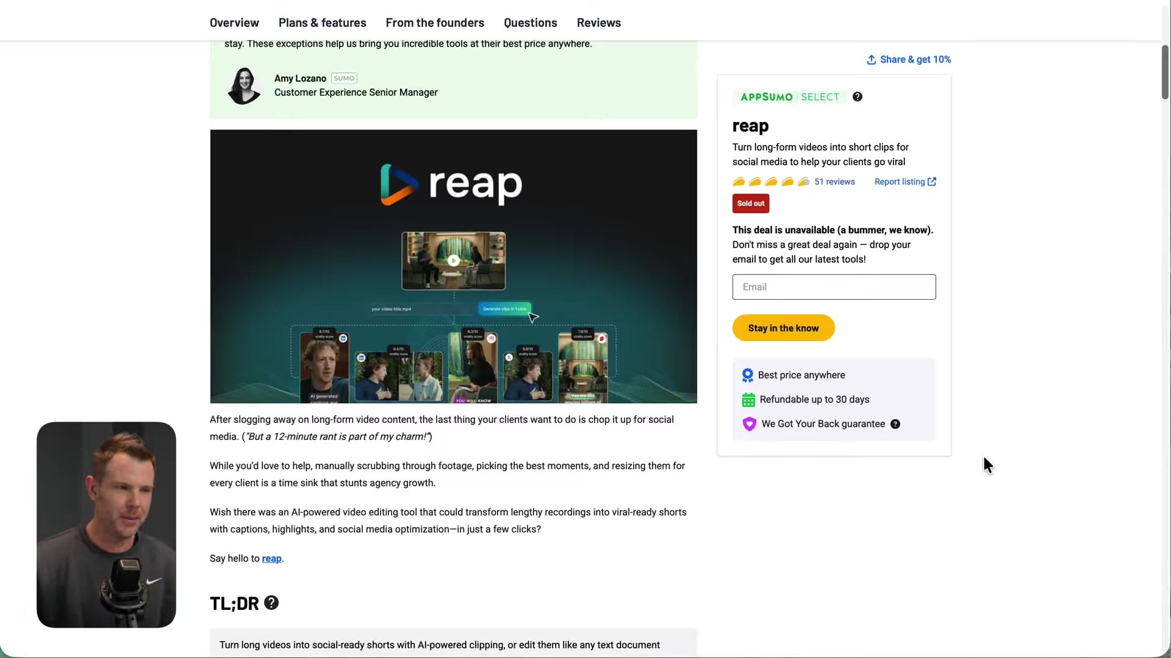Open the Overview tab
1171x658 pixels.
coord(234,23)
